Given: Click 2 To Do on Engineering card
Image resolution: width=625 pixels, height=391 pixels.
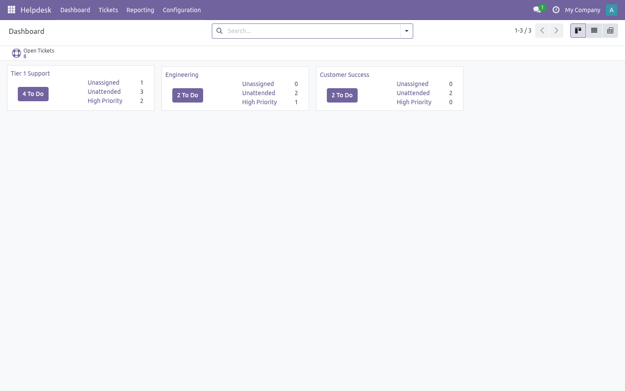Looking at the screenshot, I should (187, 95).
